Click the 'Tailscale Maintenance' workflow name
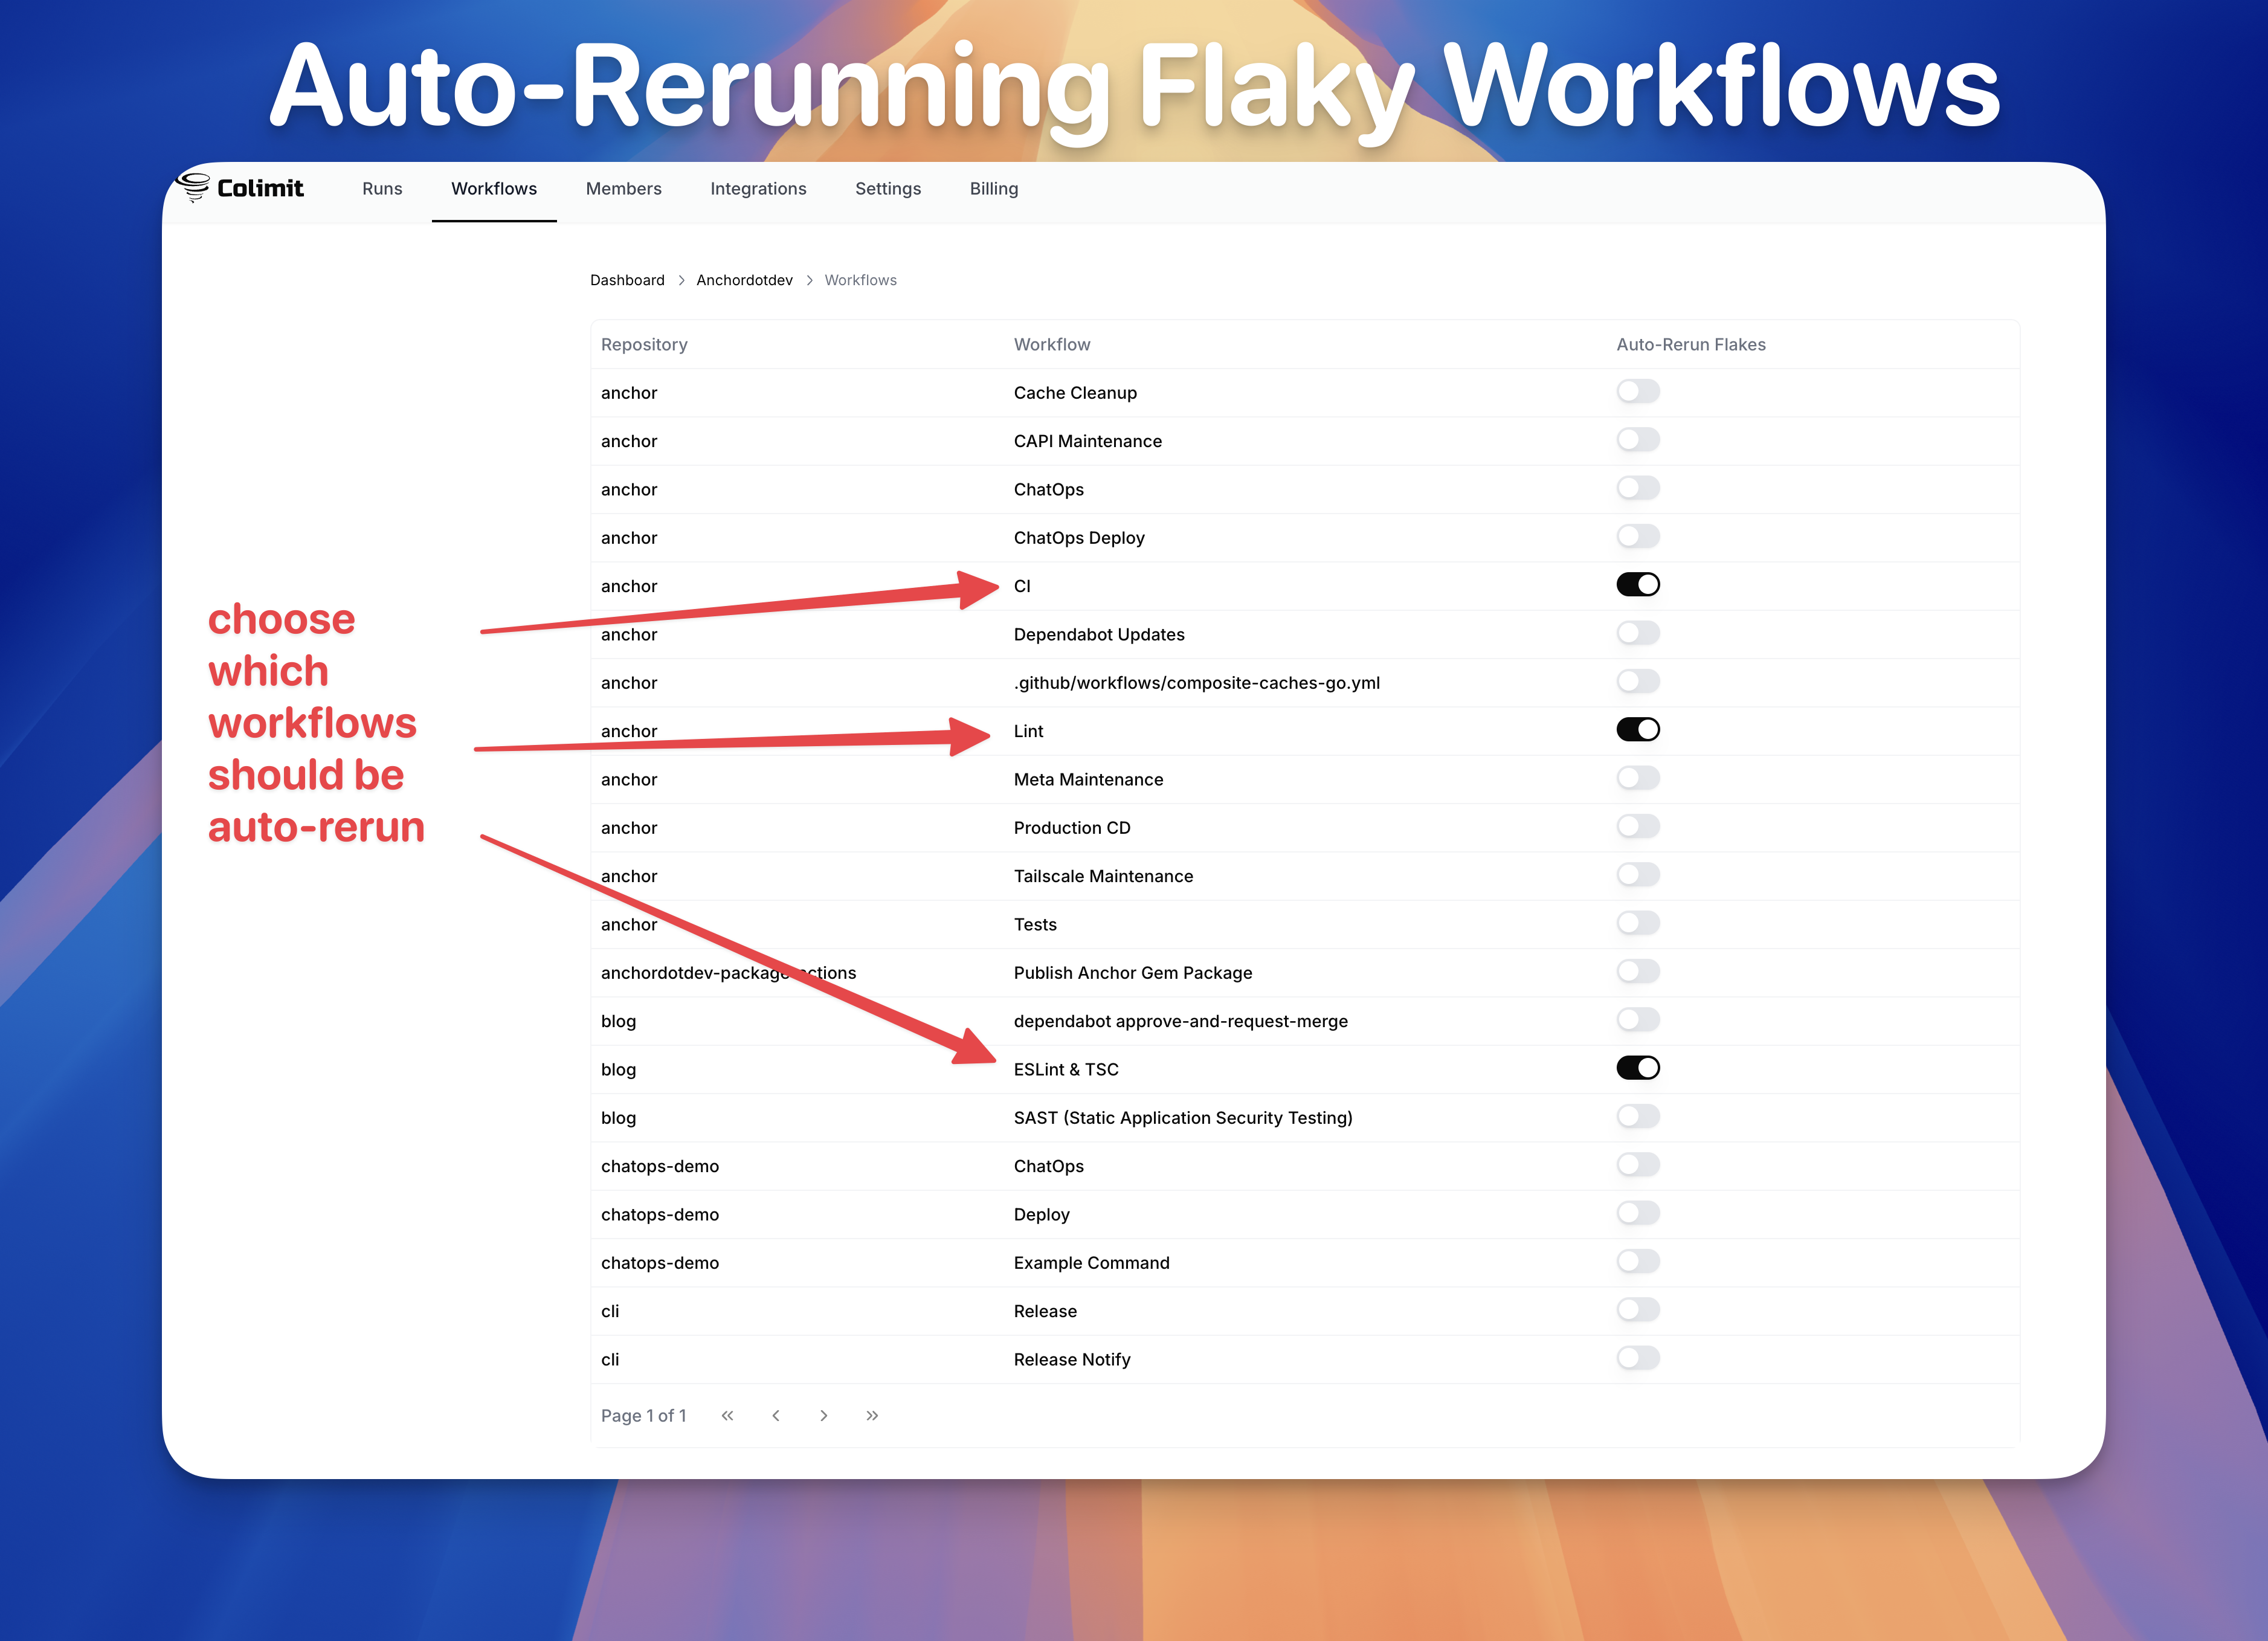The width and height of the screenshot is (2268, 1641). coord(1103,876)
